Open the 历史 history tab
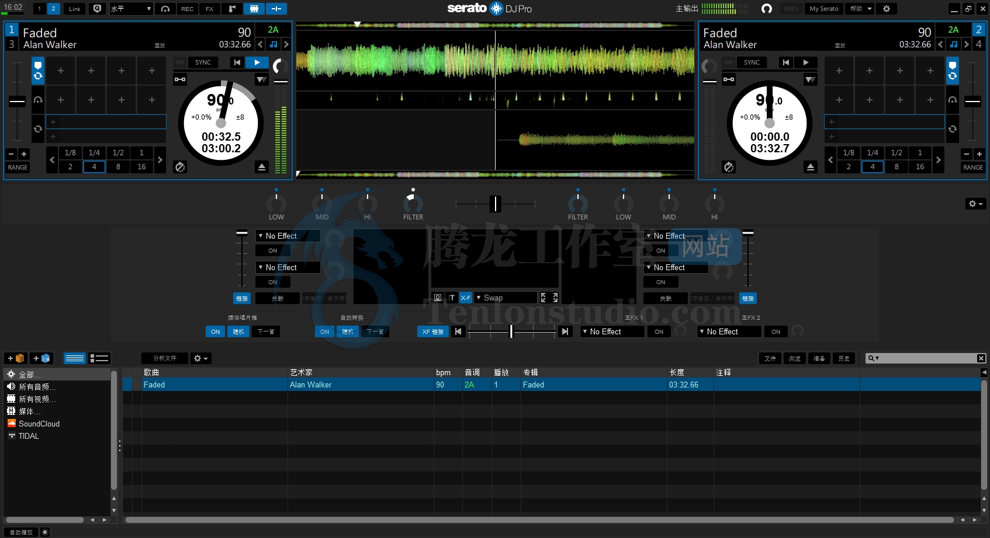Viewport: 990px width, 538px height. 844,358
